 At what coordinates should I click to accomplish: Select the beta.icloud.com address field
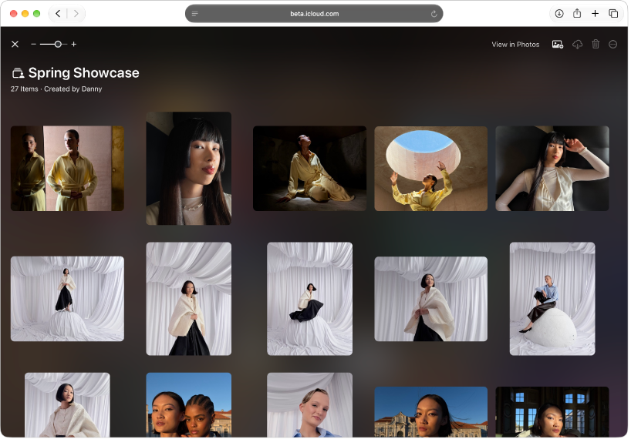point(314,14)
